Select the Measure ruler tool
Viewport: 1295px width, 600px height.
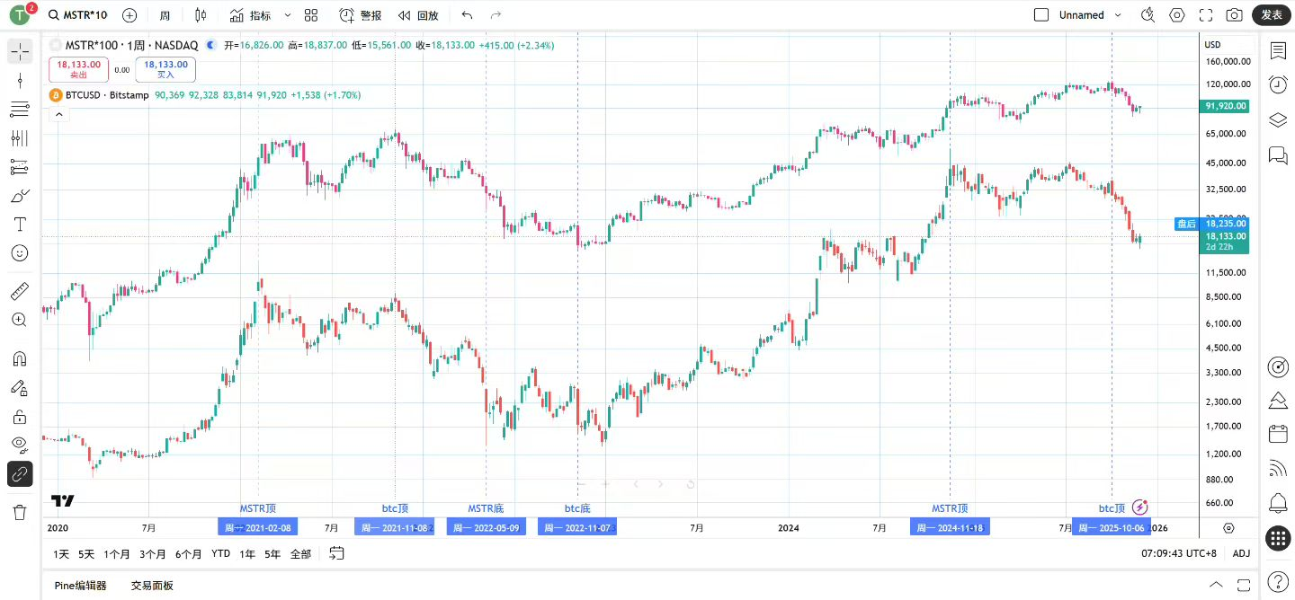tap(20, 291)
